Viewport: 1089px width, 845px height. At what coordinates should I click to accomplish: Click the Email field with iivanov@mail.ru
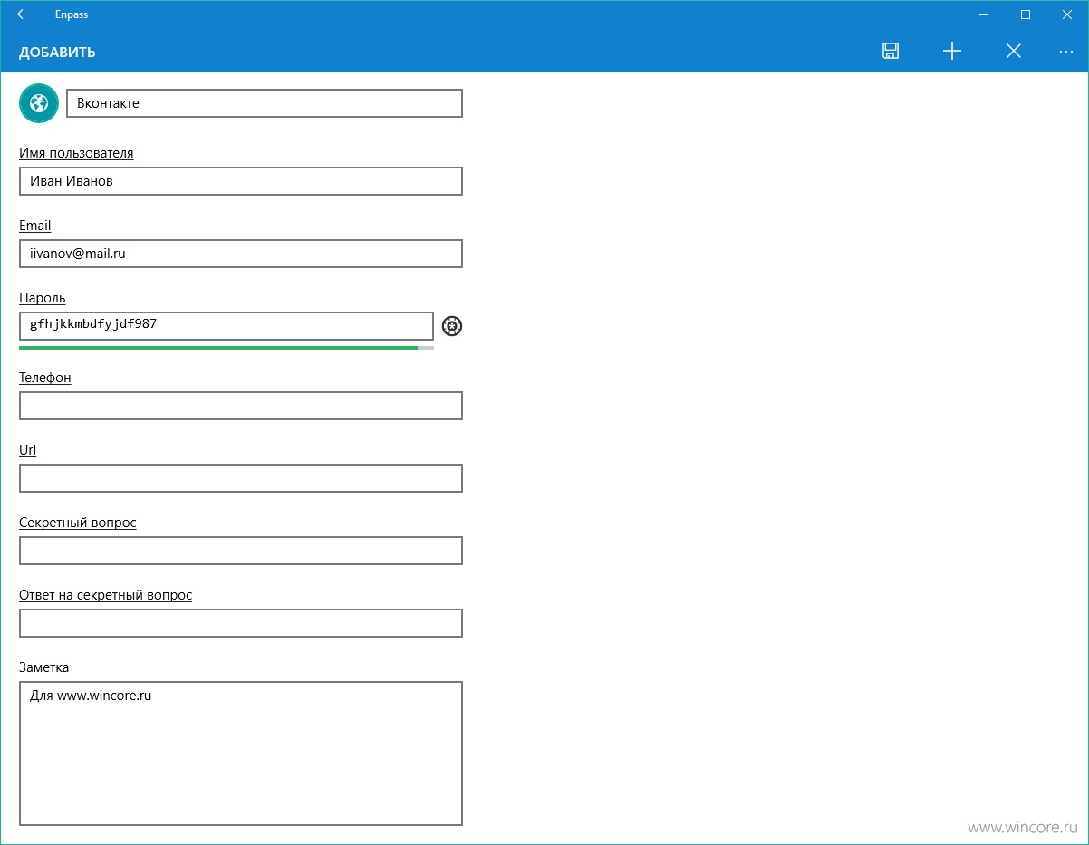pyautogui.click(x=241, y=254)
